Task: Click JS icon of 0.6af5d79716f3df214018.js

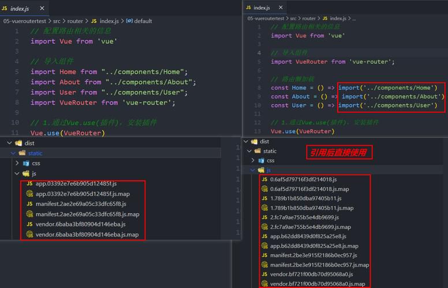Action: (264, 179)
